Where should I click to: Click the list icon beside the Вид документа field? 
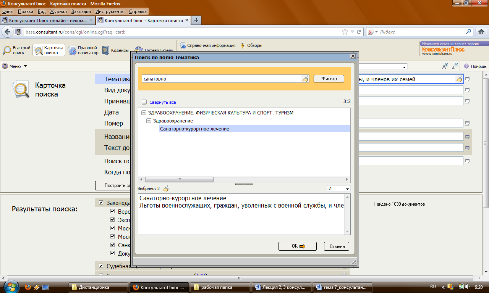click(467, 90)
